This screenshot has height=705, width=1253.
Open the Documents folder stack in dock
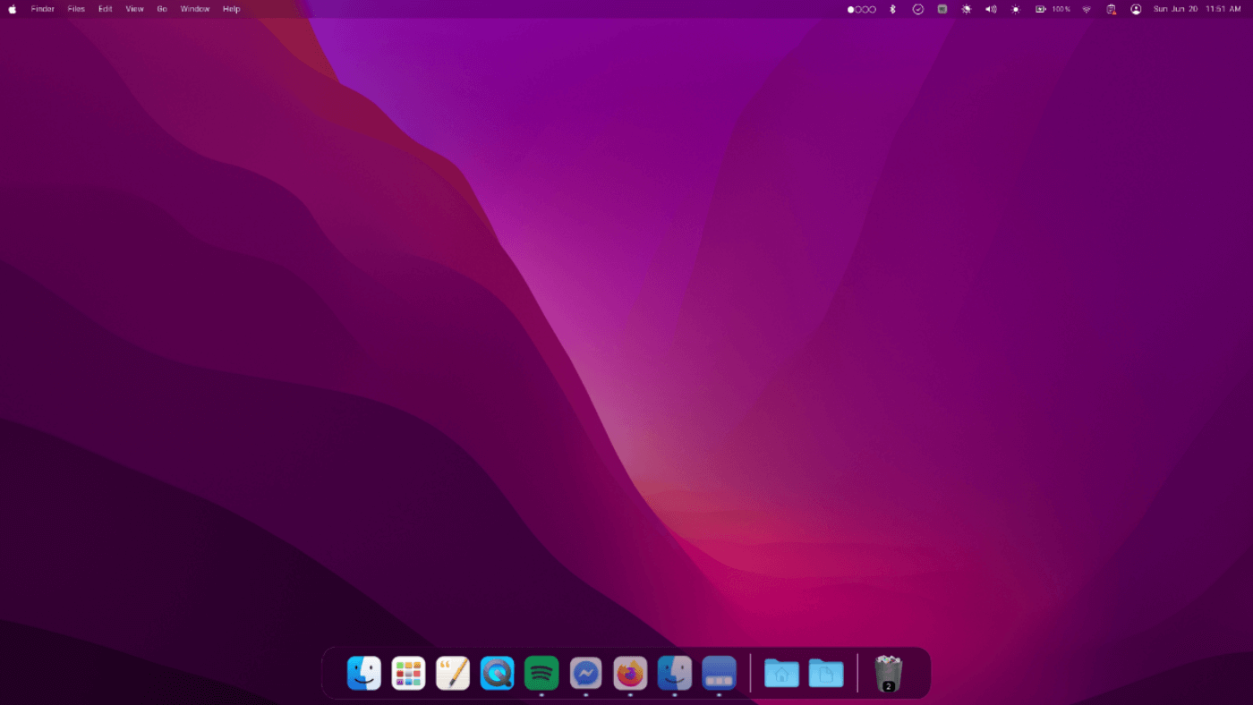(x=826, y=673)
